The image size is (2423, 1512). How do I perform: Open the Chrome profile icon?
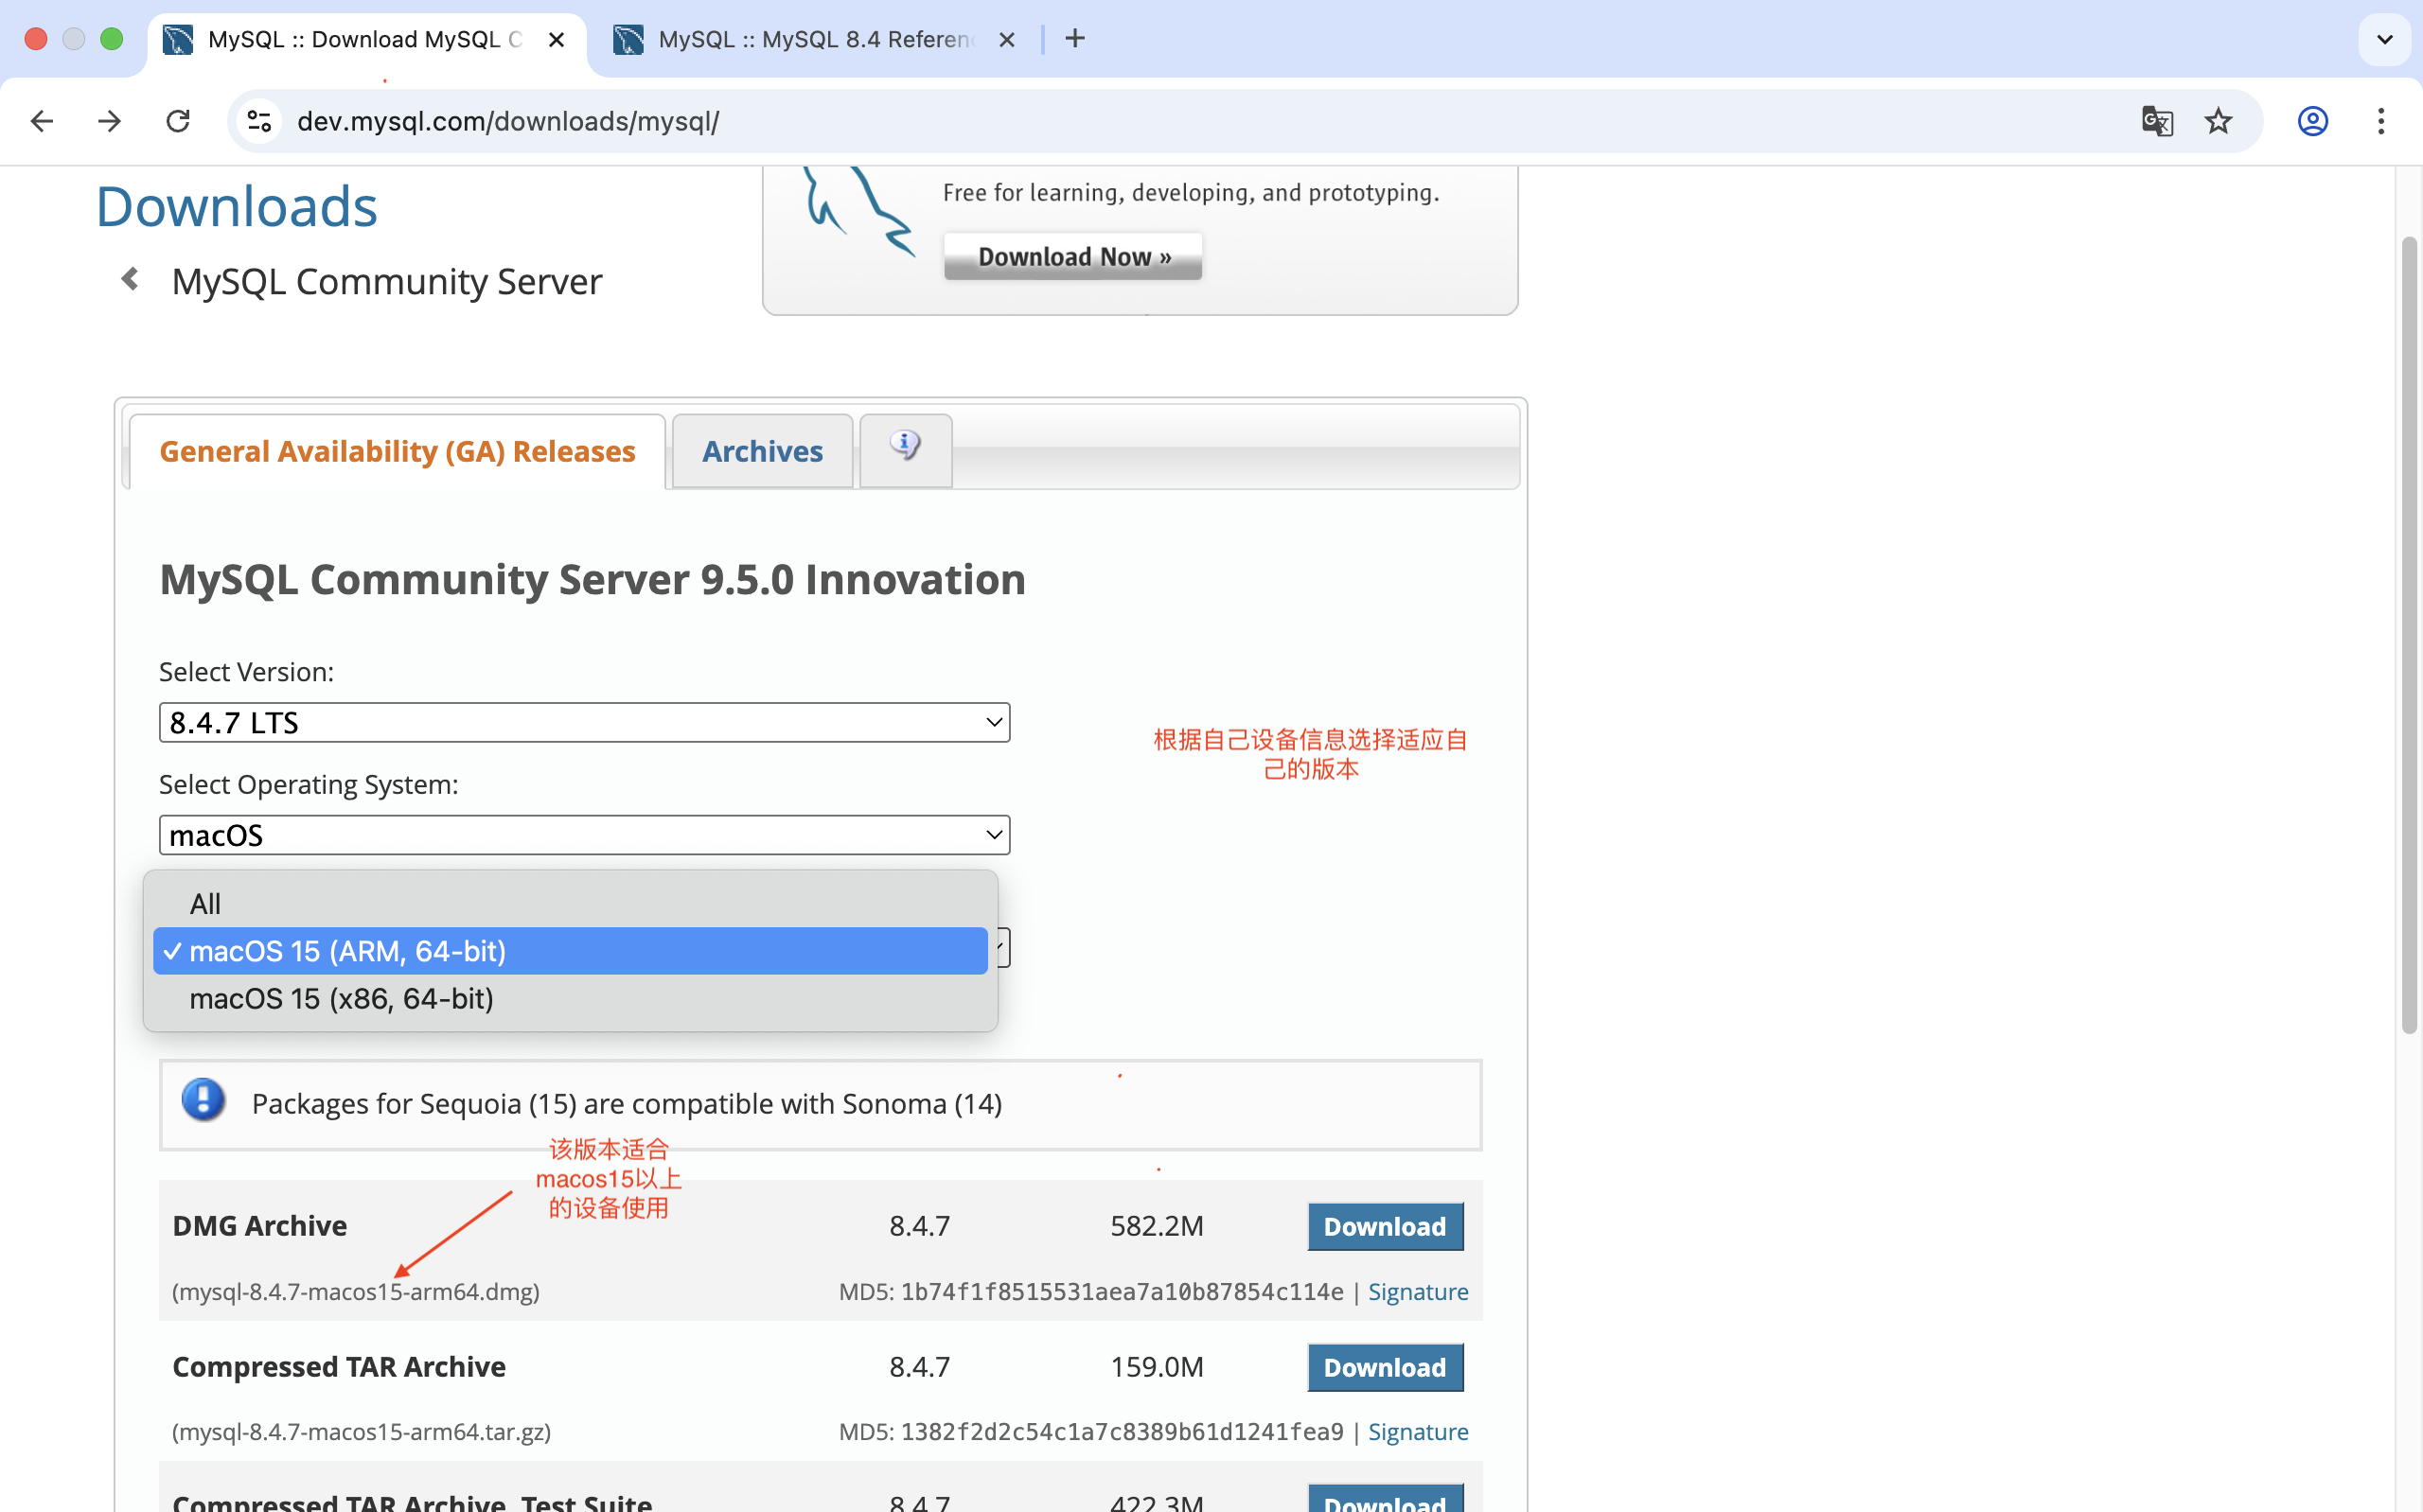tap(2312, 121)
